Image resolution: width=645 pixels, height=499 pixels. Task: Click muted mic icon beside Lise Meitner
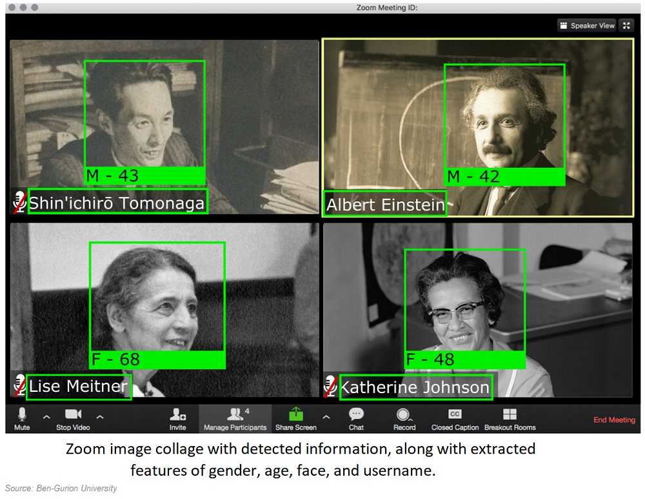(x=19, y=385)
